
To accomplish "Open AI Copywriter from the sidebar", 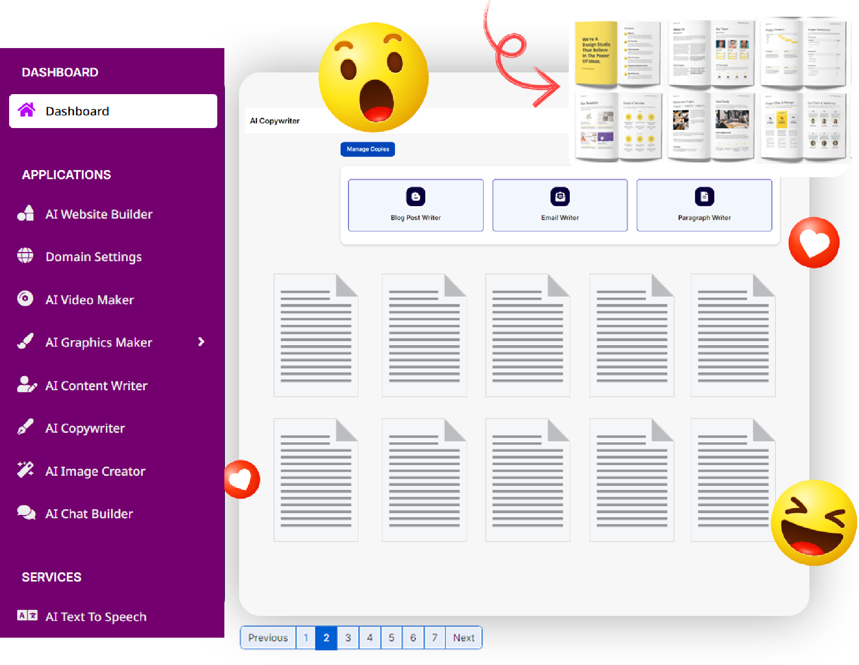I will pos(85,428).
